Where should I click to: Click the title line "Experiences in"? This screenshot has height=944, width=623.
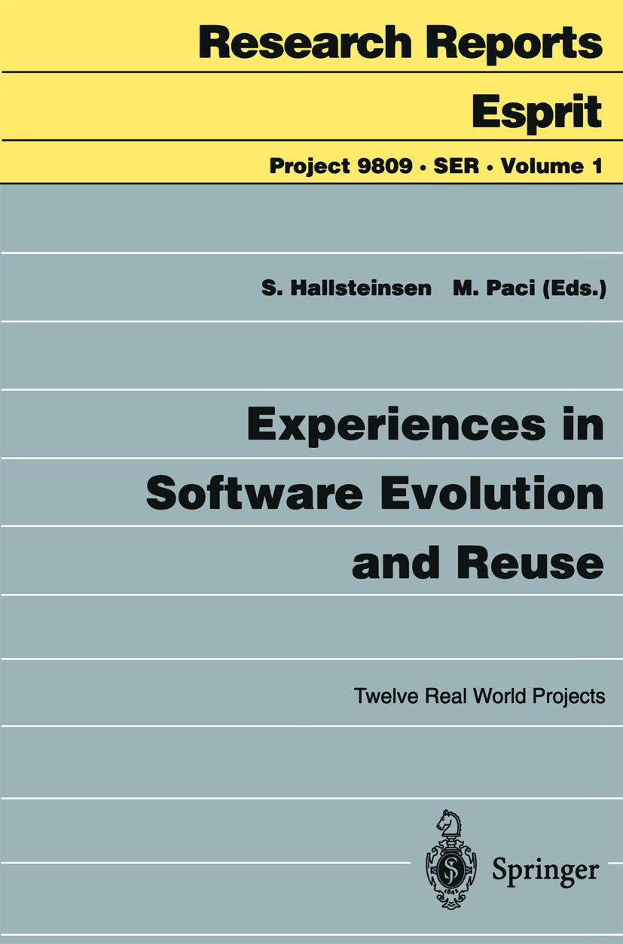(426, 425)
